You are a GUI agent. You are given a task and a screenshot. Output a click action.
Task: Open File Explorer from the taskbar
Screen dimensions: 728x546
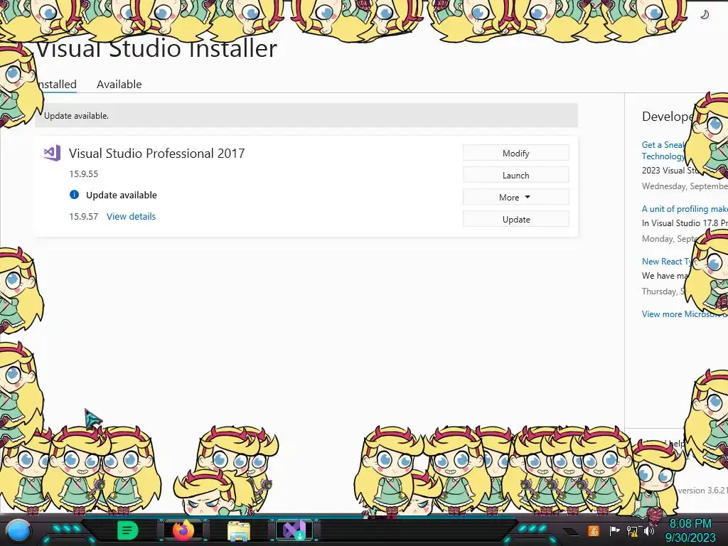tap(239, 530)
